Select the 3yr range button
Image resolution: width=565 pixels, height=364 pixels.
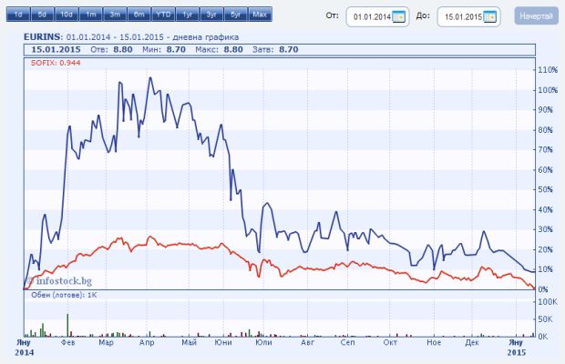click(211, 15)
